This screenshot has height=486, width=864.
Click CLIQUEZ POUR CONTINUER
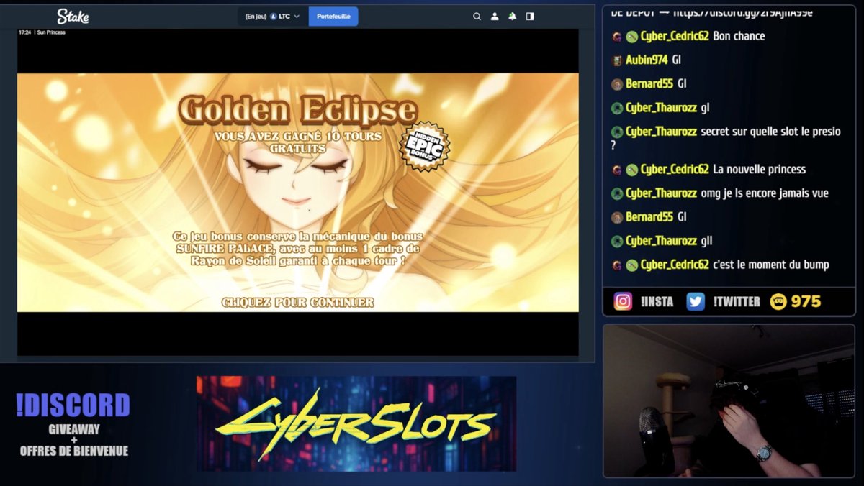[x=297, y=303]
